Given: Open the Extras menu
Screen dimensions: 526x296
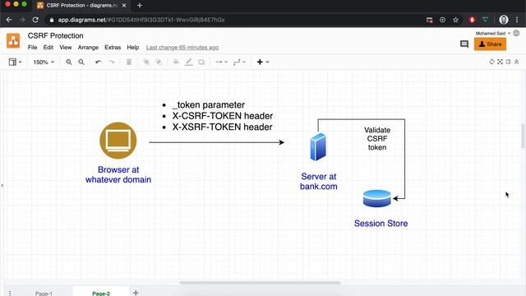Looking at the screenshot, I should 113,48.
